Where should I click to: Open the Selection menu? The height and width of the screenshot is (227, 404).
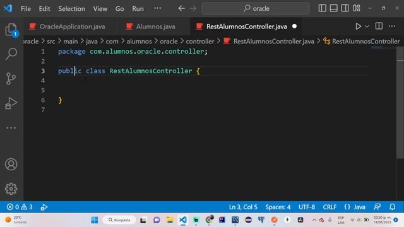71,9
